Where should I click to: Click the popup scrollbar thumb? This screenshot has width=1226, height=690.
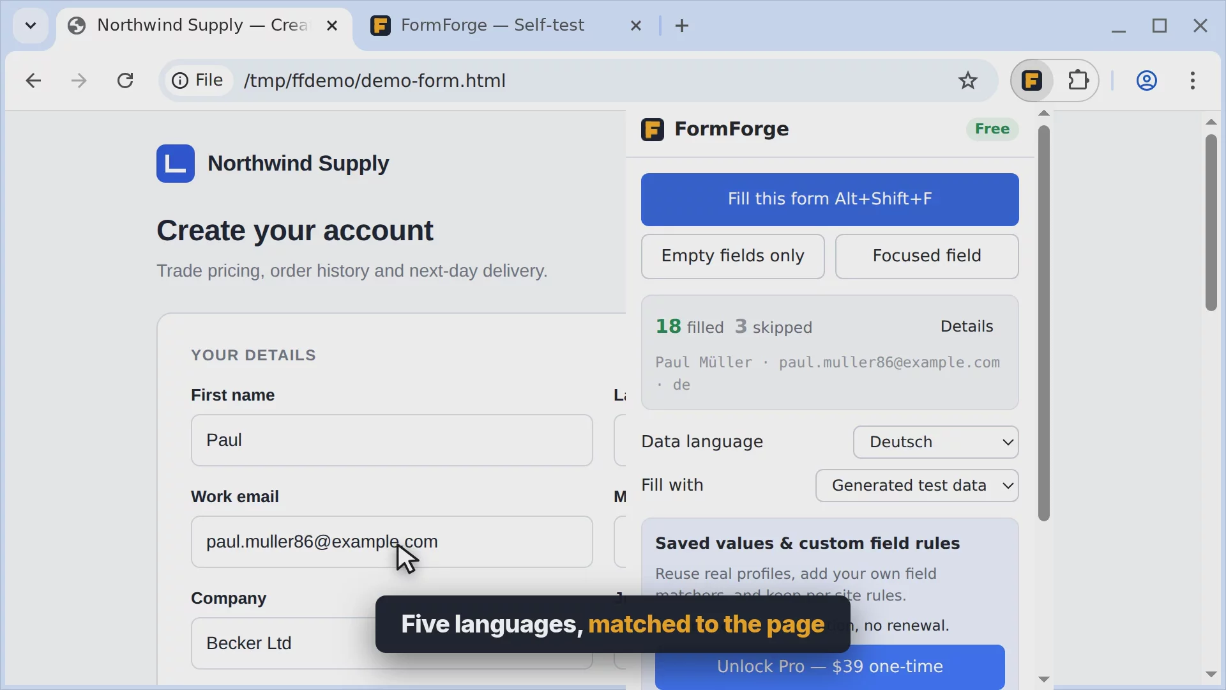click(x=1044, y=323)
